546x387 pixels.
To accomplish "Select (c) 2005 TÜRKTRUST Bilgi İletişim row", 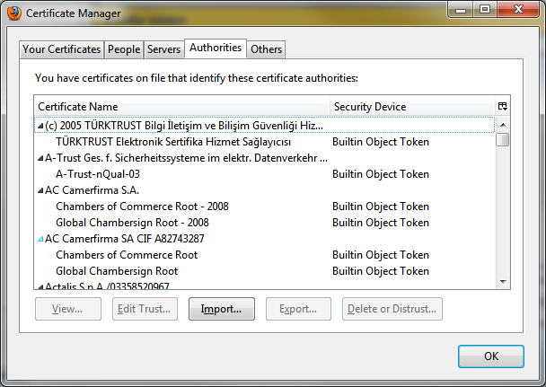I will tap(265, 126).
